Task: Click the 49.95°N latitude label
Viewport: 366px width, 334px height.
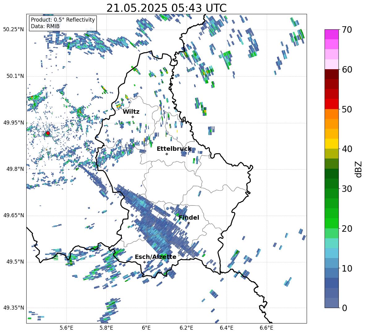Action: (14, 122)
